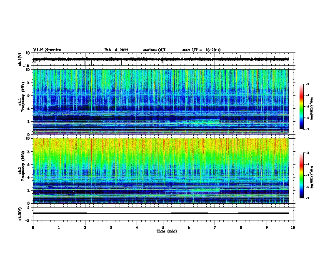
Task: Click the ch.2 spectrogram color bar
Action: 301,175
